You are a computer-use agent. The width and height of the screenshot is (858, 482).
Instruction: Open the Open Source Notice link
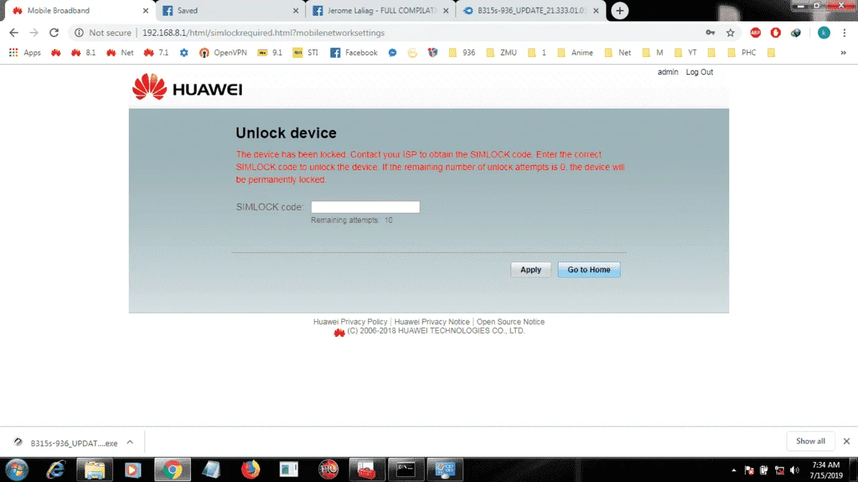pos(511,322)
